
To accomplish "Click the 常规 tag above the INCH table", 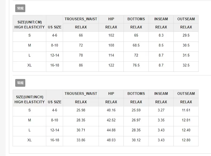I will coord(20,83).
